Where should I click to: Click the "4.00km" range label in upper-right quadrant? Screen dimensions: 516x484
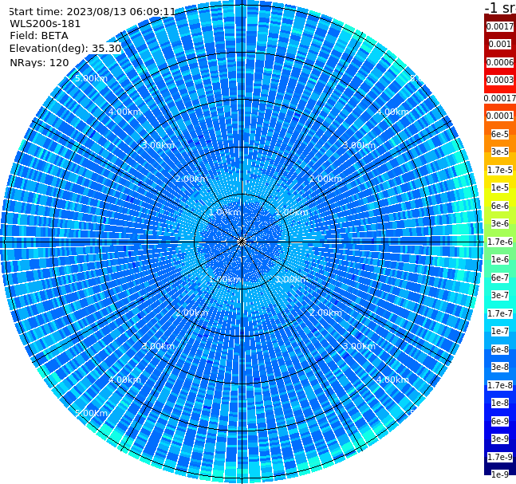[392, 112]
